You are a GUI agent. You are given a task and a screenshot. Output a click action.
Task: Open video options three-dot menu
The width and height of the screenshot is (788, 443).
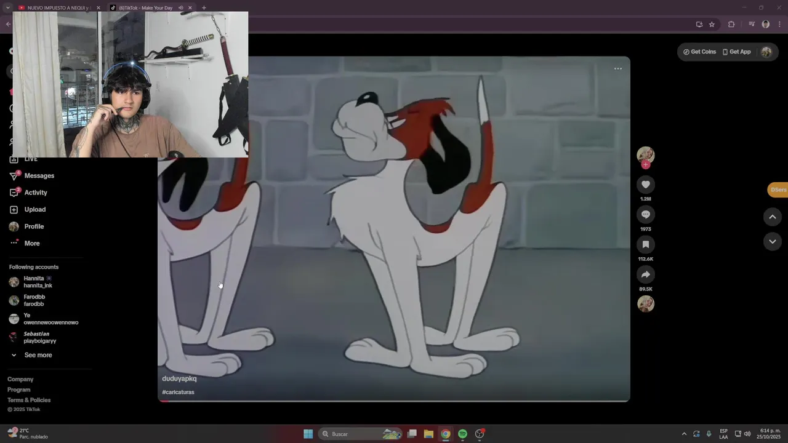point(618,68)
